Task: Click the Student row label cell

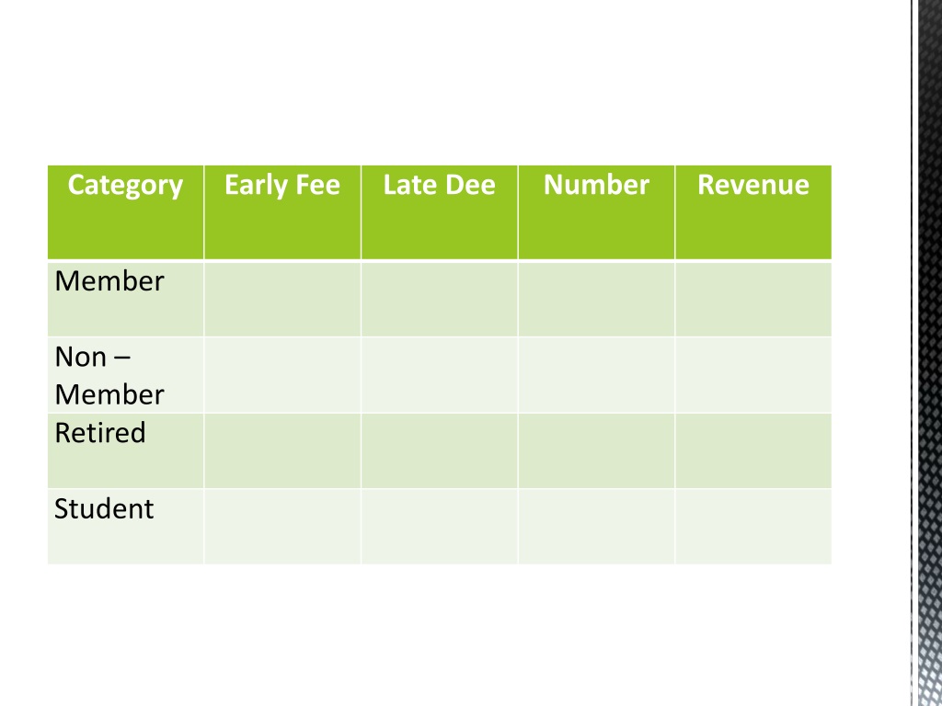Action: pyautogui.click(x=125, y=527)
